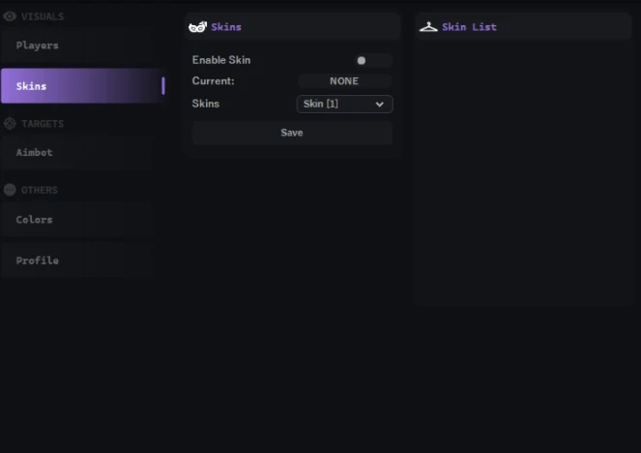Viewport: 641px width, 453px height.
Task: Click the VISUALS category label
Action: [x=43, y=16]
